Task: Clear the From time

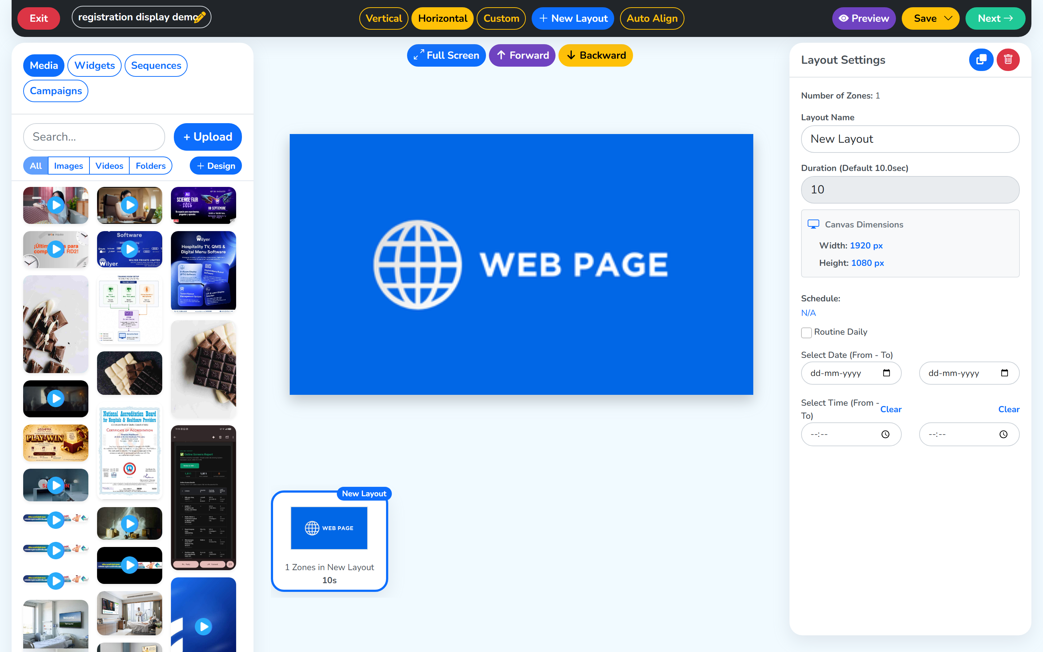Action: 891,409
